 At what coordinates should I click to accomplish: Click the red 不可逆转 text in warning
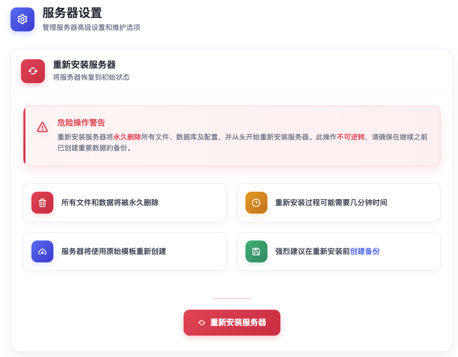click(351, 137)
